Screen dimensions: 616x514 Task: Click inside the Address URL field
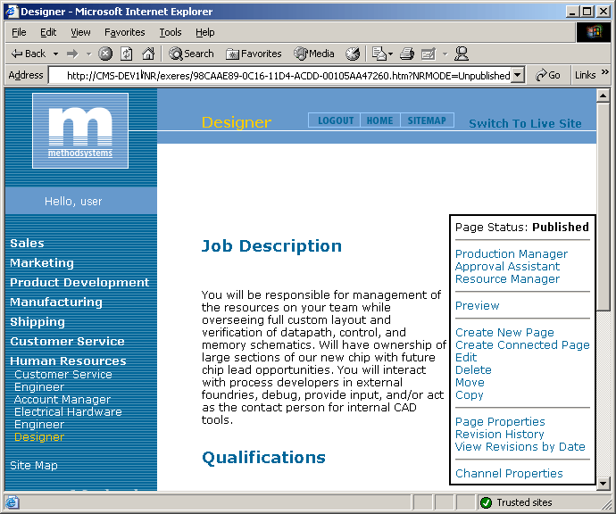click(x=280, y=75)
